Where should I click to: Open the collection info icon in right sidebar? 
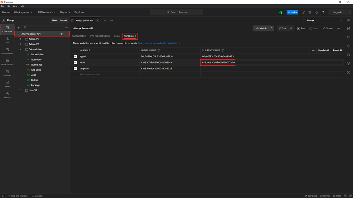(348, 73)
